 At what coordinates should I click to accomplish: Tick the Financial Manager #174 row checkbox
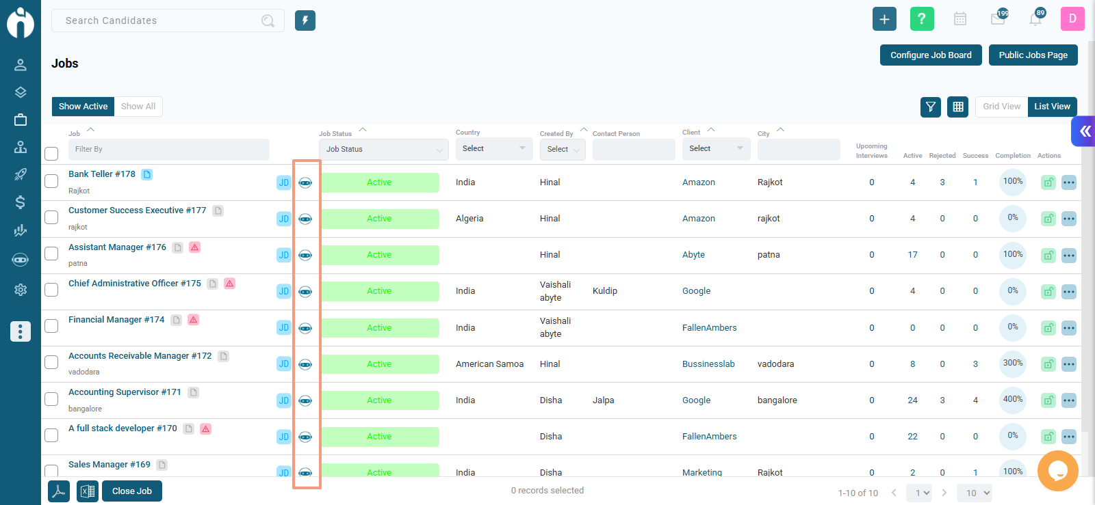[51, 326]
